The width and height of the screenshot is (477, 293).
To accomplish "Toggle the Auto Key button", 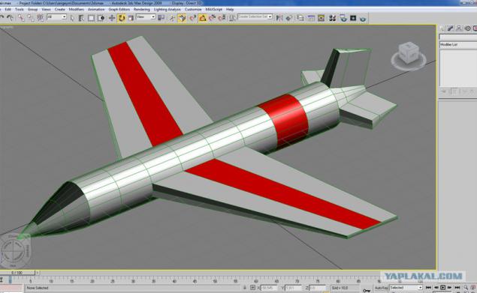I will point(381,288).
